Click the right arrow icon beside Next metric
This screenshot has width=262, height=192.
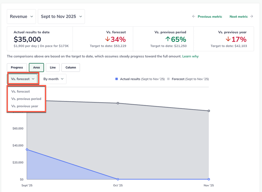pyautogui.click(x=252, y=16)
